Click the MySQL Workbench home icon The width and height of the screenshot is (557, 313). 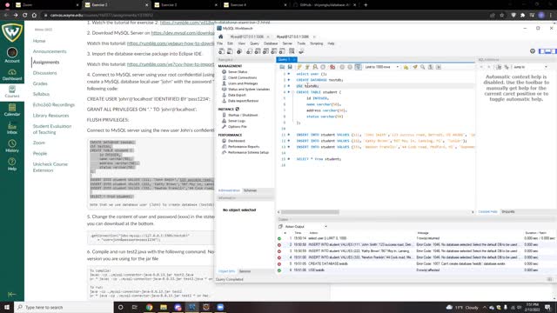pos(220,37)
